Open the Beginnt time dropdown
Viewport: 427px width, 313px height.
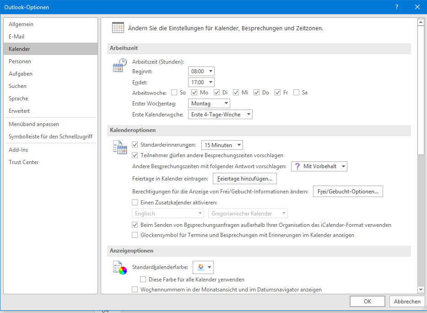coord(201,71)
